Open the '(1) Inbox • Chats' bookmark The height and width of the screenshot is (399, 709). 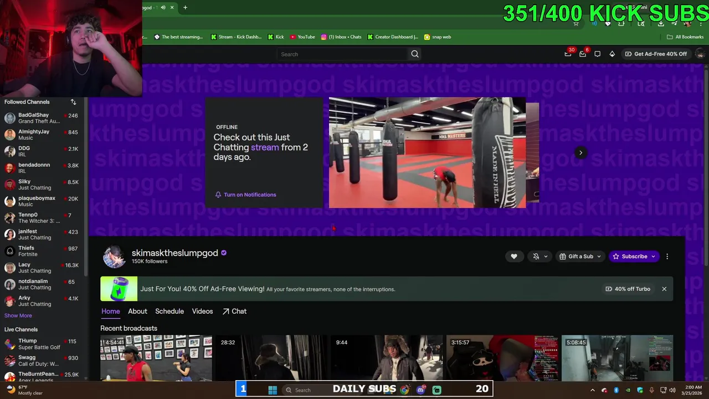coord(341,37)
